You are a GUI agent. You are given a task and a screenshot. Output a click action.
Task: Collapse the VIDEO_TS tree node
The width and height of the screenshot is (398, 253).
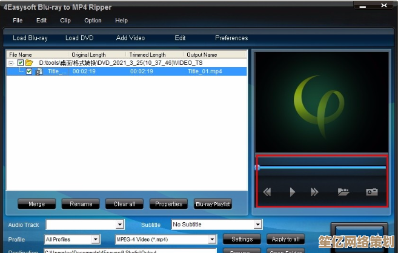[12, 62]
